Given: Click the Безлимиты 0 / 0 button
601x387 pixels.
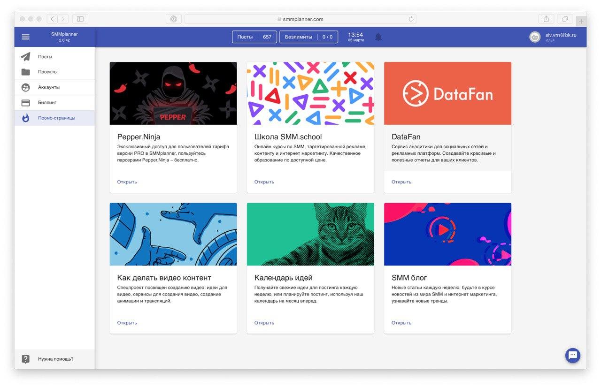Looking at the screenshot, I should tap(308, 37).
